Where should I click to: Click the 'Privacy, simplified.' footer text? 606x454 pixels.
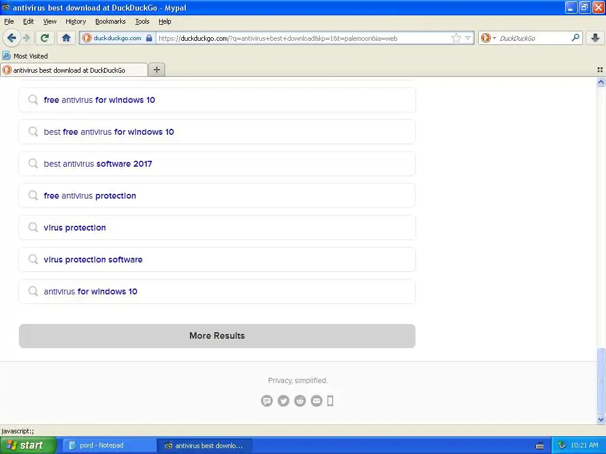pyautogui.click(x=298, y=381)
